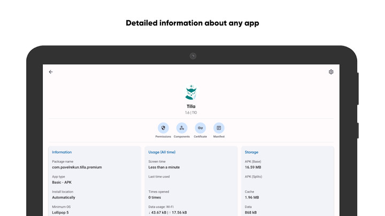Select the Tilla app name
The height and width of the screenshot is (216, 385).
click(191, 106)
